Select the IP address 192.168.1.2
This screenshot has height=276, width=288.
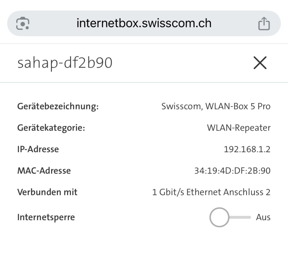click(247, 149)
